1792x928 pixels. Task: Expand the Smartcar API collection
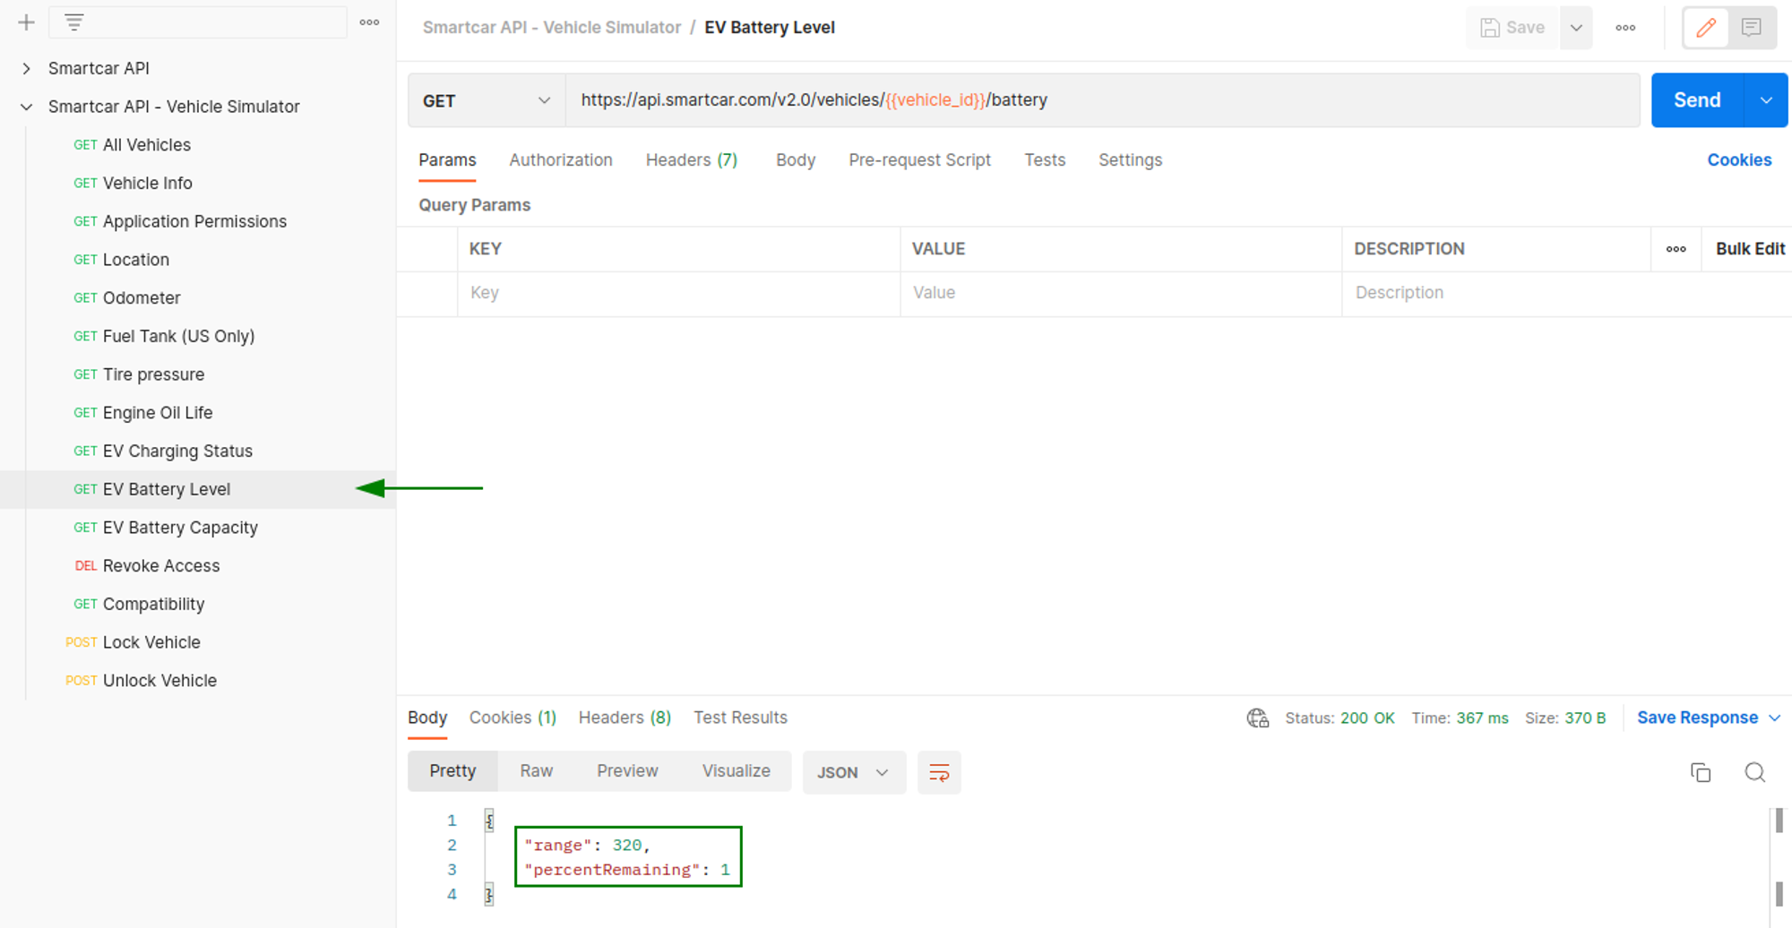tap(26, 68)
